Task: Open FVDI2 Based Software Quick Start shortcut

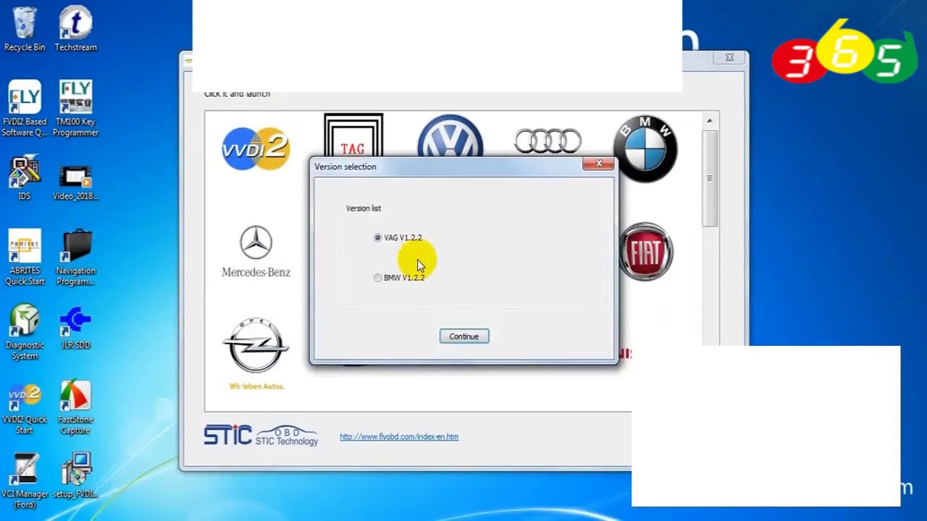Action: tap(25, 109)
